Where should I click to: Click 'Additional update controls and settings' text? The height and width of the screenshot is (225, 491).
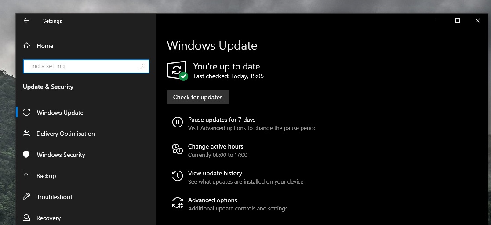(x=238, y=208)
